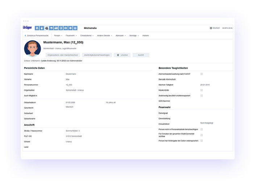Viewport: 258px width, 183px height.
Task: Click the envelope messages icon
Action: click(66, 28)
